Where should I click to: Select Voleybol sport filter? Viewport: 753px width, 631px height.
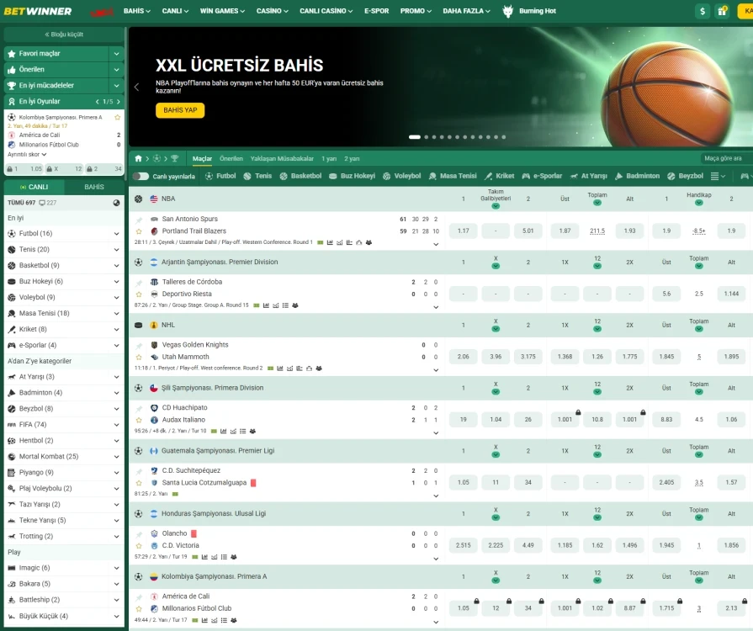(402, 176)
